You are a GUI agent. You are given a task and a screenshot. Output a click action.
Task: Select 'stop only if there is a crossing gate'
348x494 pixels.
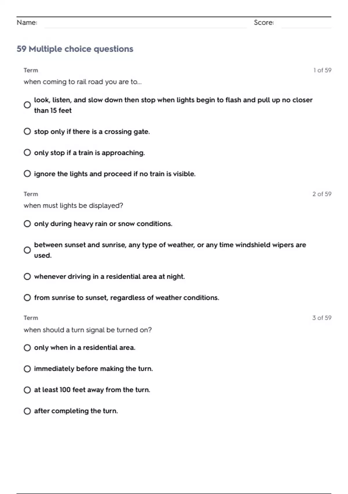pos(27,131)
